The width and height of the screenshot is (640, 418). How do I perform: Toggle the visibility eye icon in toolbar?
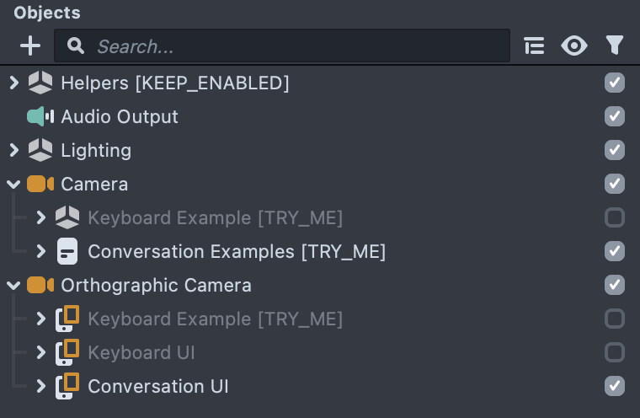pos(574,46)
